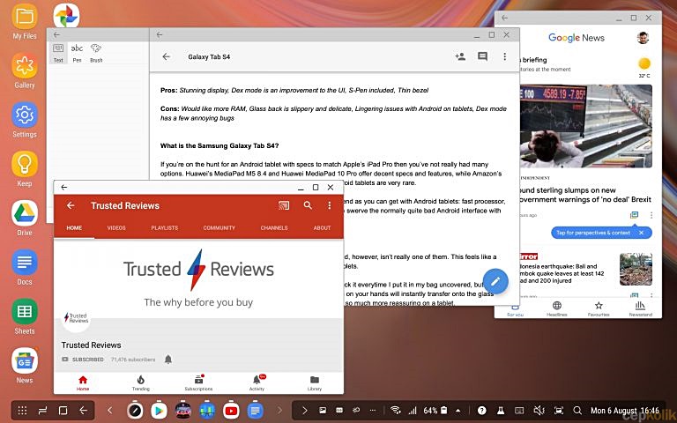This screenshot has width=677, height=423.
Task: Open the Favourites tab in Google News
Action: point(599,308)
